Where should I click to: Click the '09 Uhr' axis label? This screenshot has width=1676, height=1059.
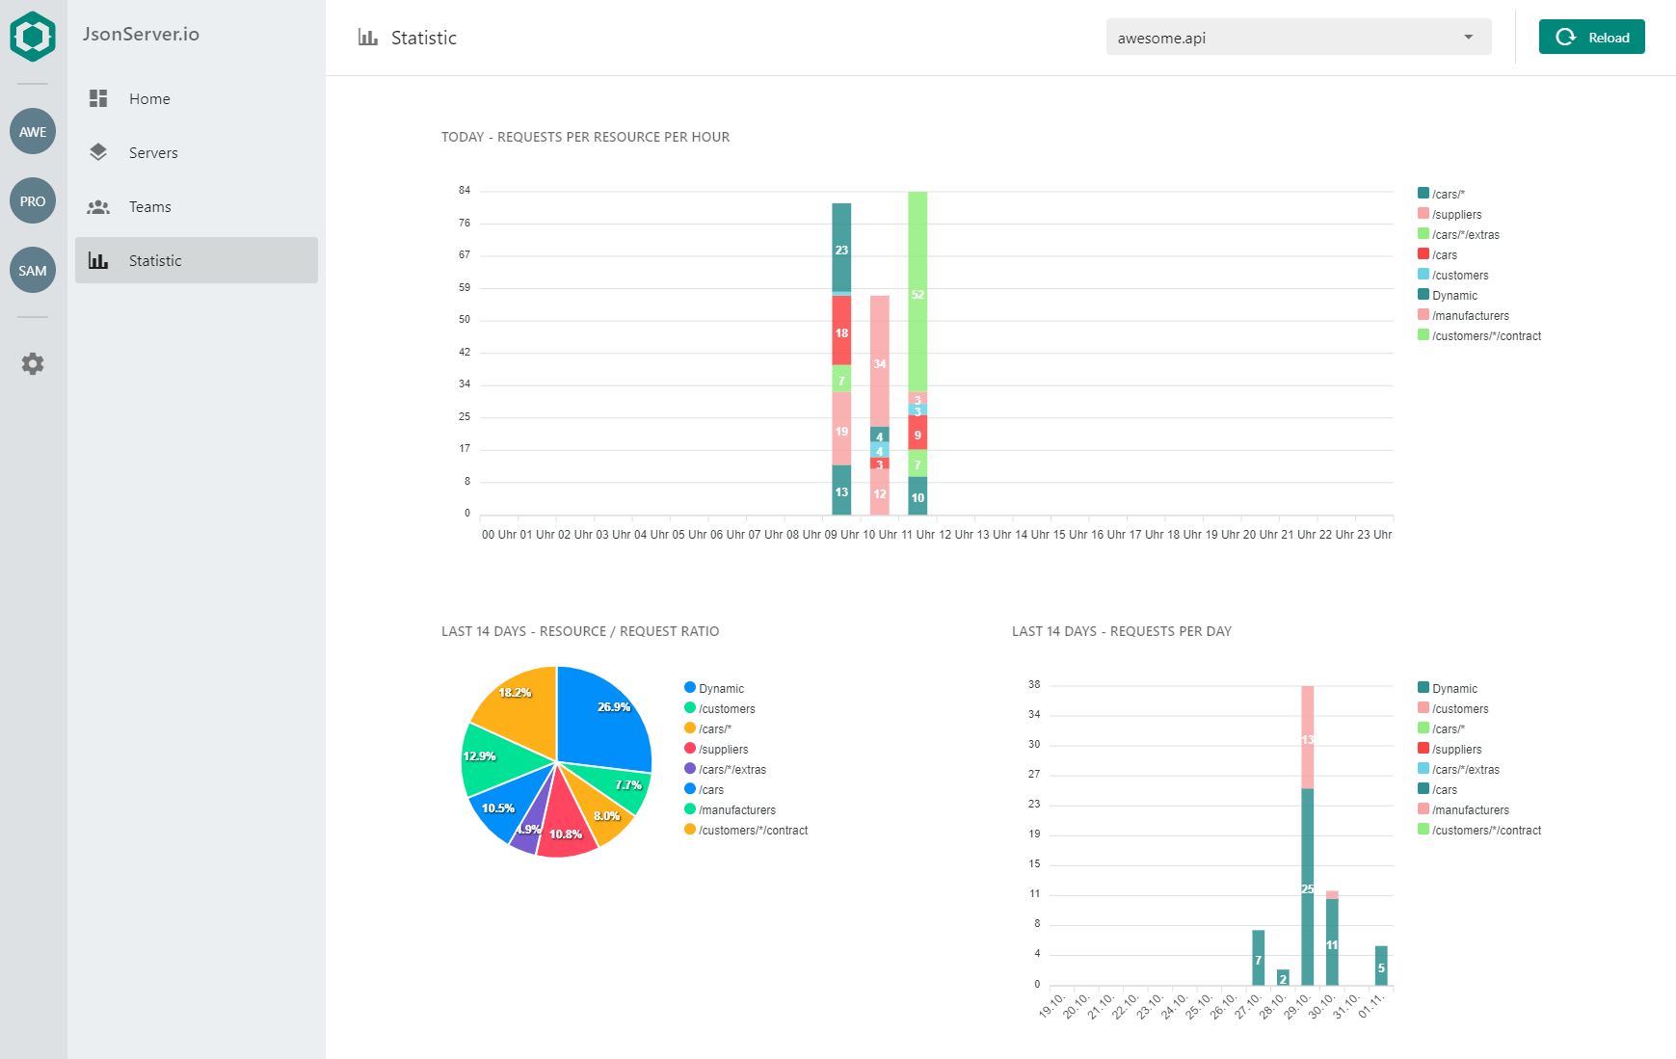tap(841, 534)
